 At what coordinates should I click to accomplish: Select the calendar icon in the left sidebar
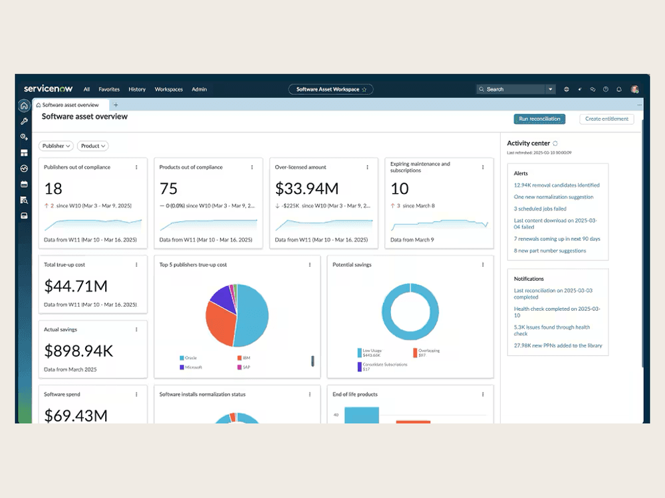24,184
